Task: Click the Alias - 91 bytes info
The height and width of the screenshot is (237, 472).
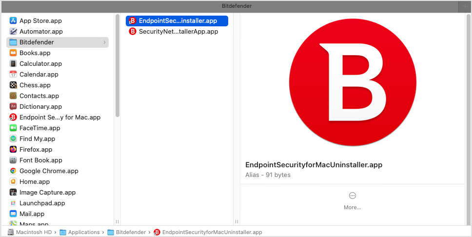Action: 268,175
